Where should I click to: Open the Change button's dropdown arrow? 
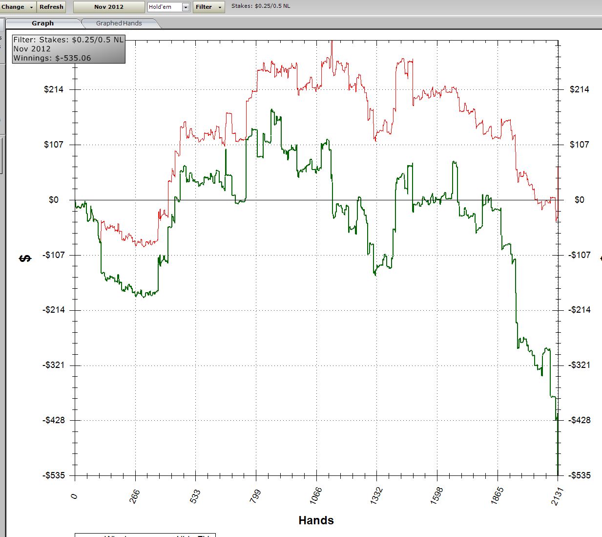32,7
